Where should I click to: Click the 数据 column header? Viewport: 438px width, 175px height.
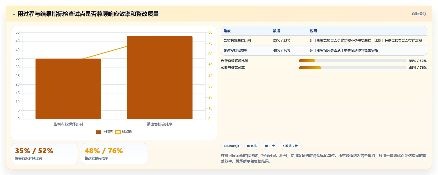(x=277, y=31)
